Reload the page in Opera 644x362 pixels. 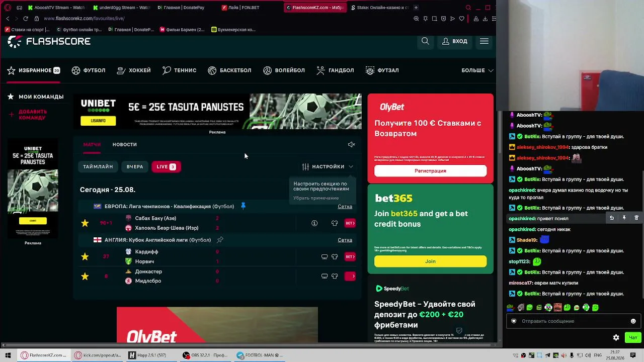pyautogui.click(x=26, y=19)
